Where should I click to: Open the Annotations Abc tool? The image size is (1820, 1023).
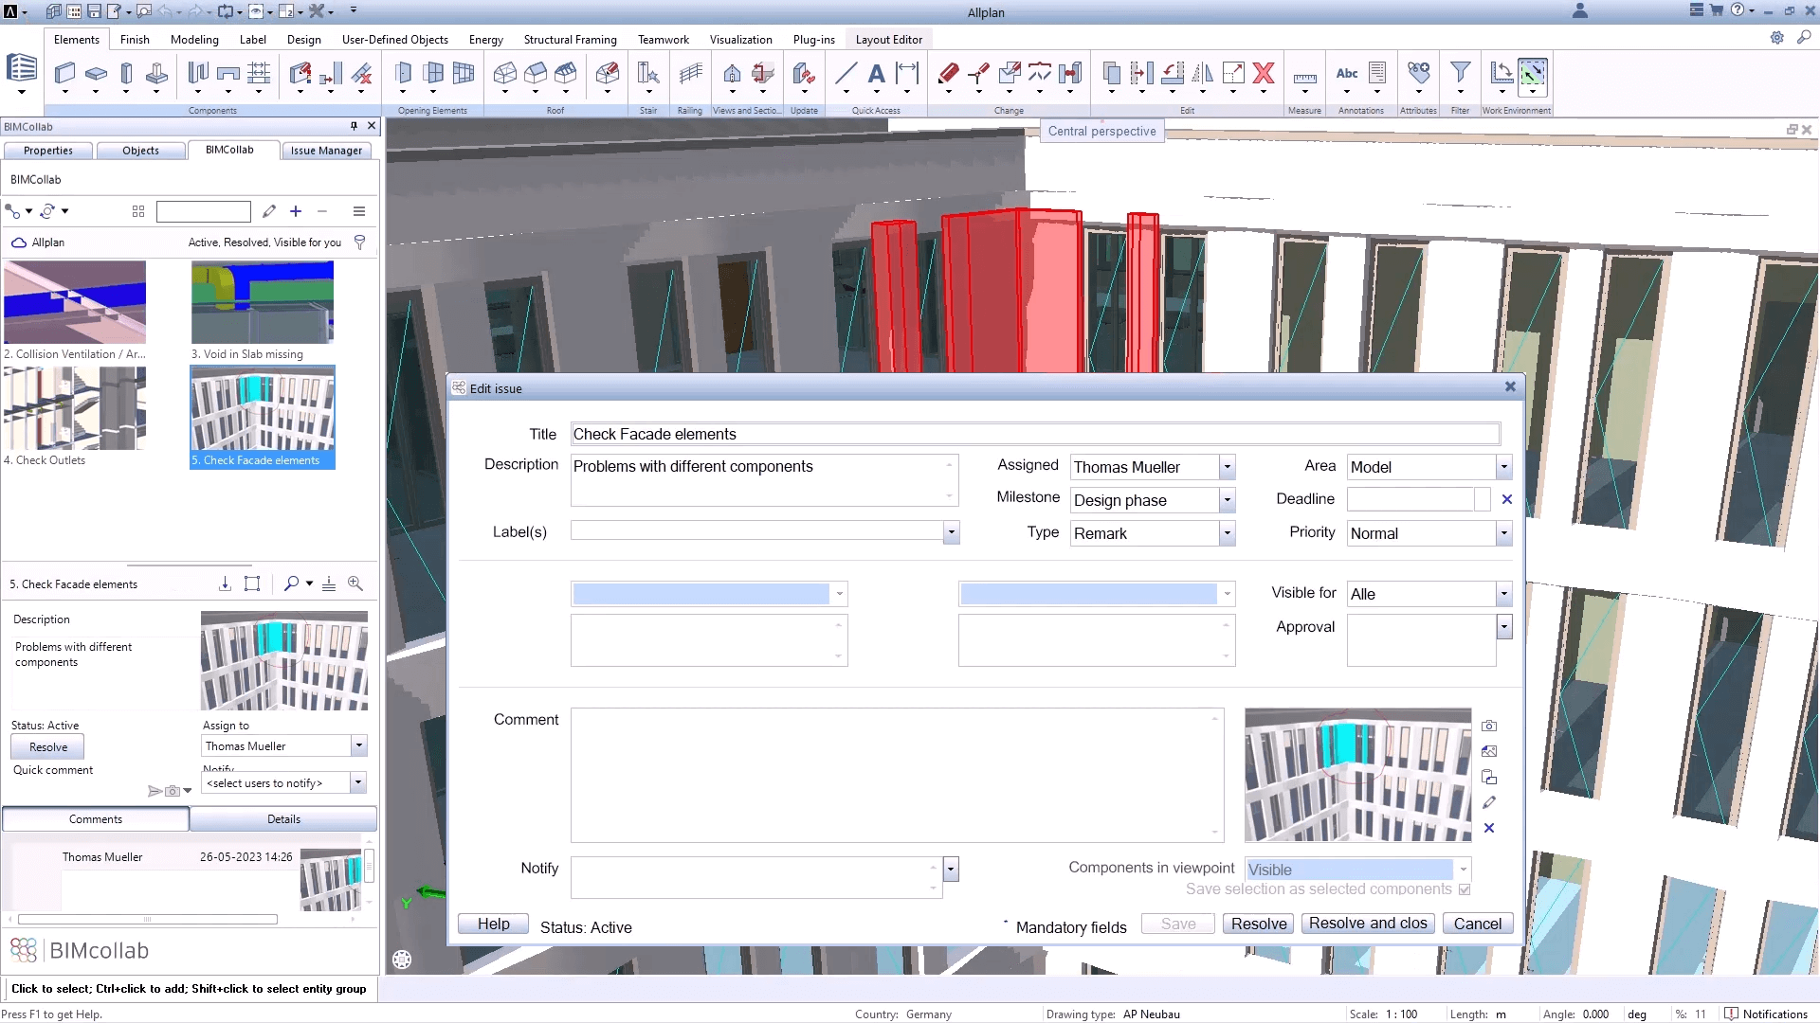coord(1347,74)
